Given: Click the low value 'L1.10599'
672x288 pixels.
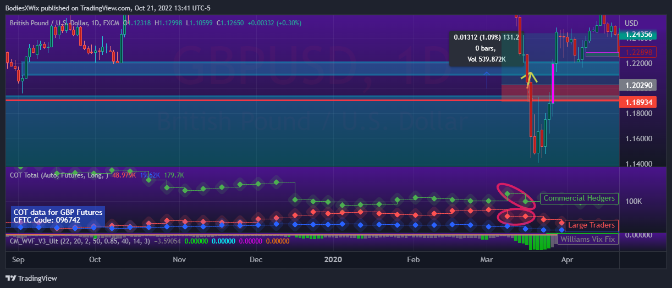Looking at the screenshot, I should pos(200,23).
